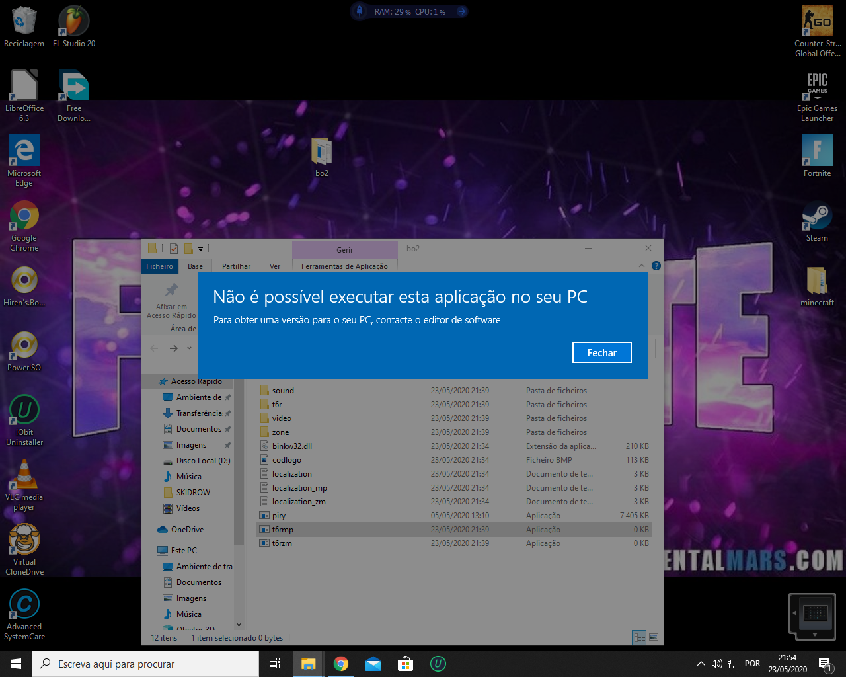846x677 pixels.
Task: Open recent locations dropdown in Explorer
Action: [x=189, y=348]
